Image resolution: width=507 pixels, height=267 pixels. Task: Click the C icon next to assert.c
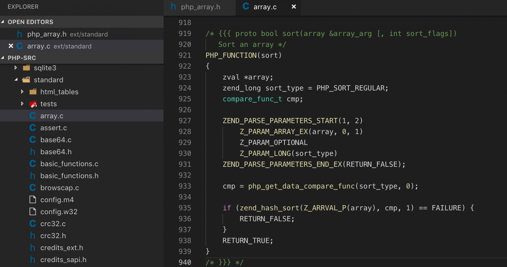[33, 128]
